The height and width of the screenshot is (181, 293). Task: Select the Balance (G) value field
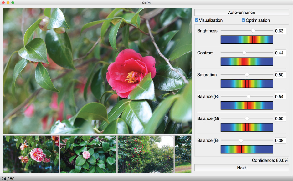280,118
